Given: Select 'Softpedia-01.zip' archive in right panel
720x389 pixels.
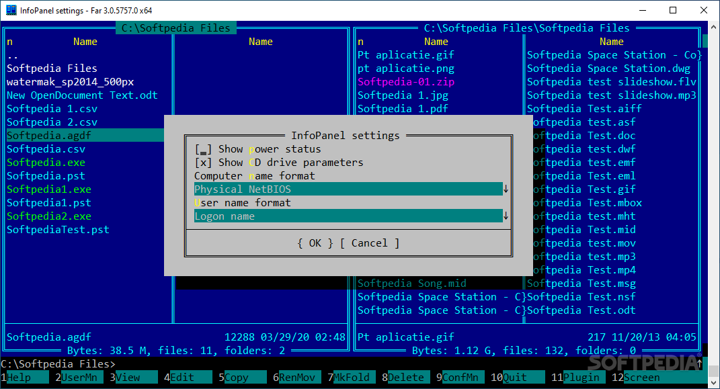Looking at the screenshot, I should point(405,82).
